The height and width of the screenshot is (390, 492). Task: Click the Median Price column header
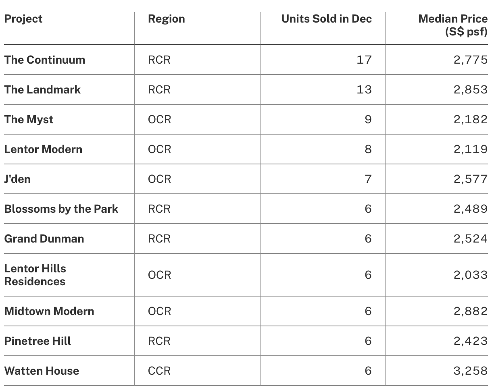[x=452, y=25]
